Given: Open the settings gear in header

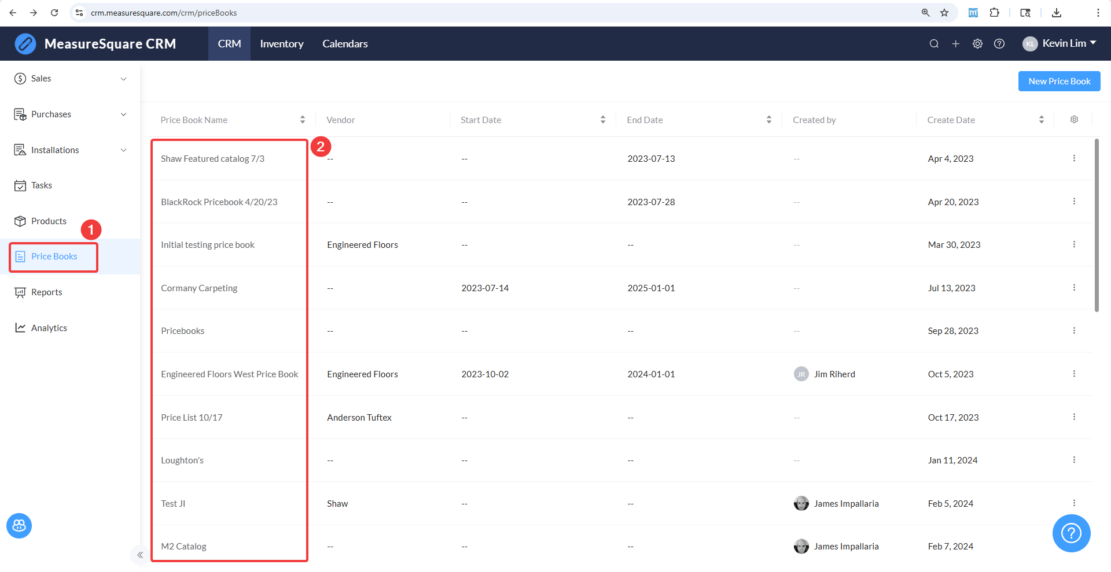Looking at the screenshot, I should [977, 44].
